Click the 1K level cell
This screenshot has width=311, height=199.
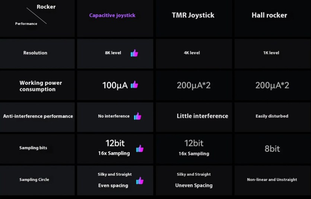tap(271, 53)
